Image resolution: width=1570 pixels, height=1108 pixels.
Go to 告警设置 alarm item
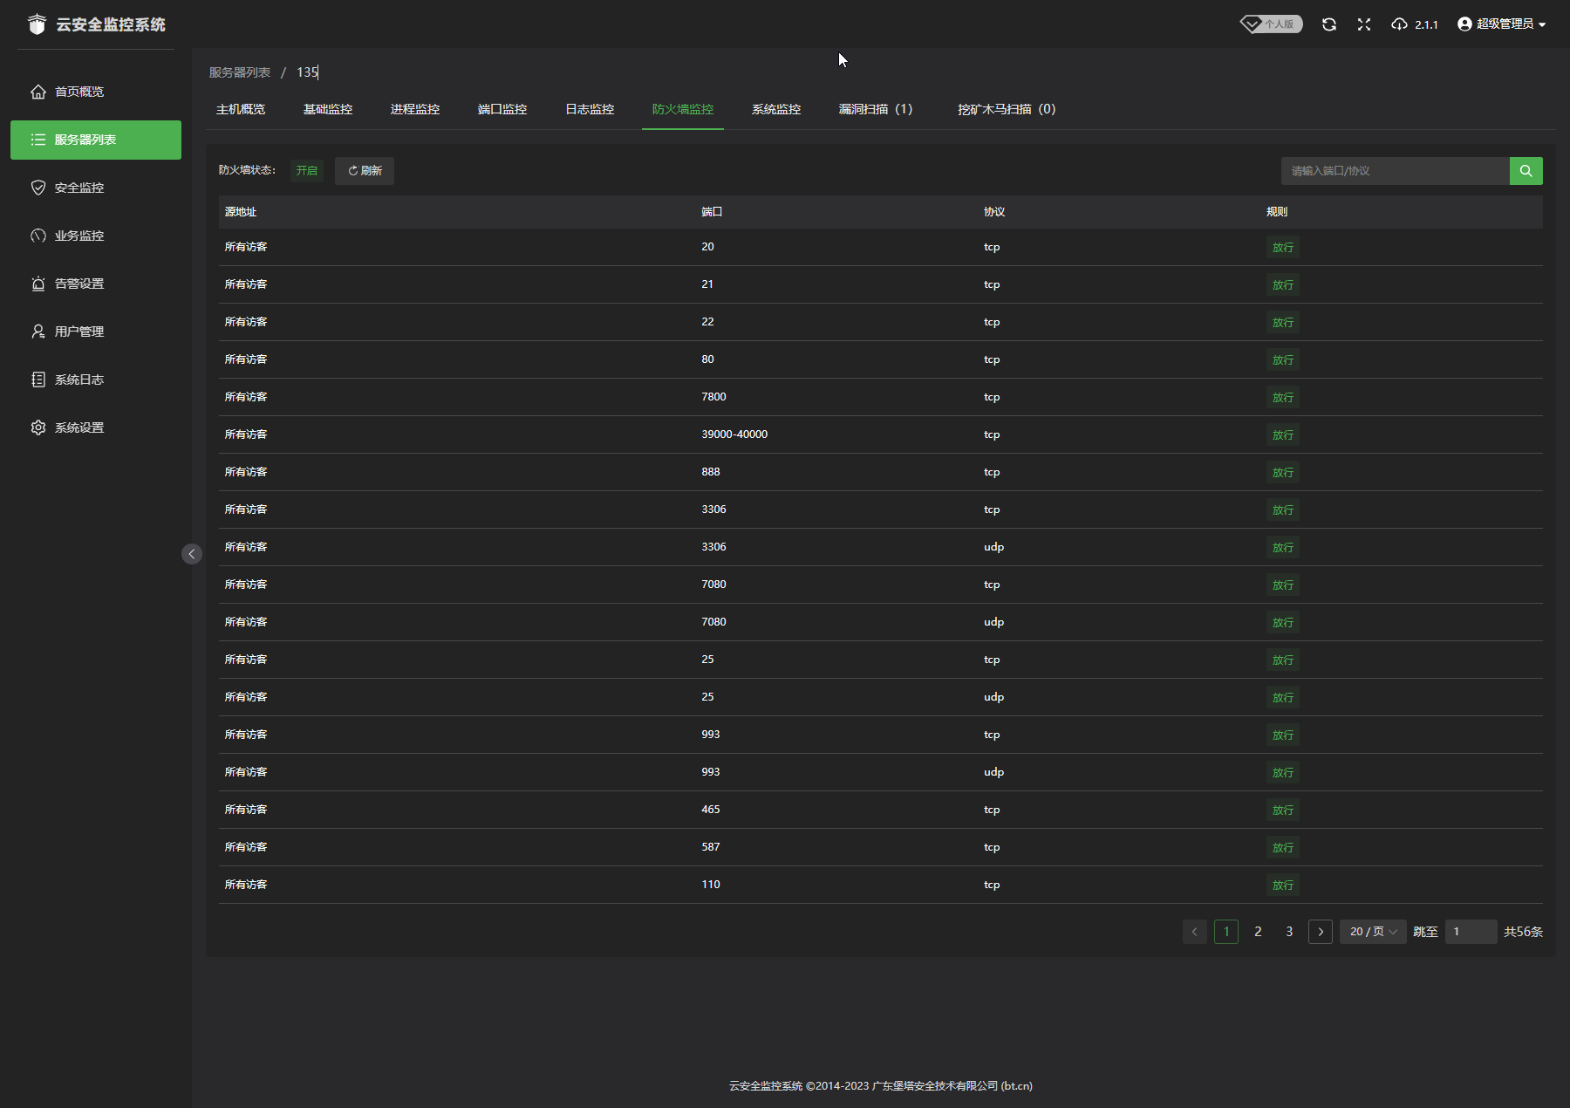tap(78, 284)
